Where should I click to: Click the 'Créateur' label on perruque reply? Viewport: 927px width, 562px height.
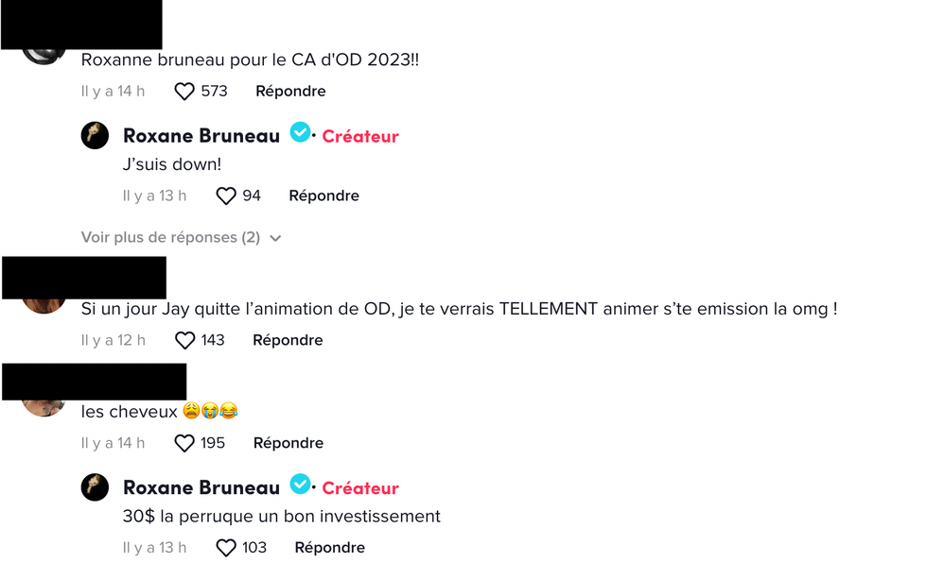point(360,488)
